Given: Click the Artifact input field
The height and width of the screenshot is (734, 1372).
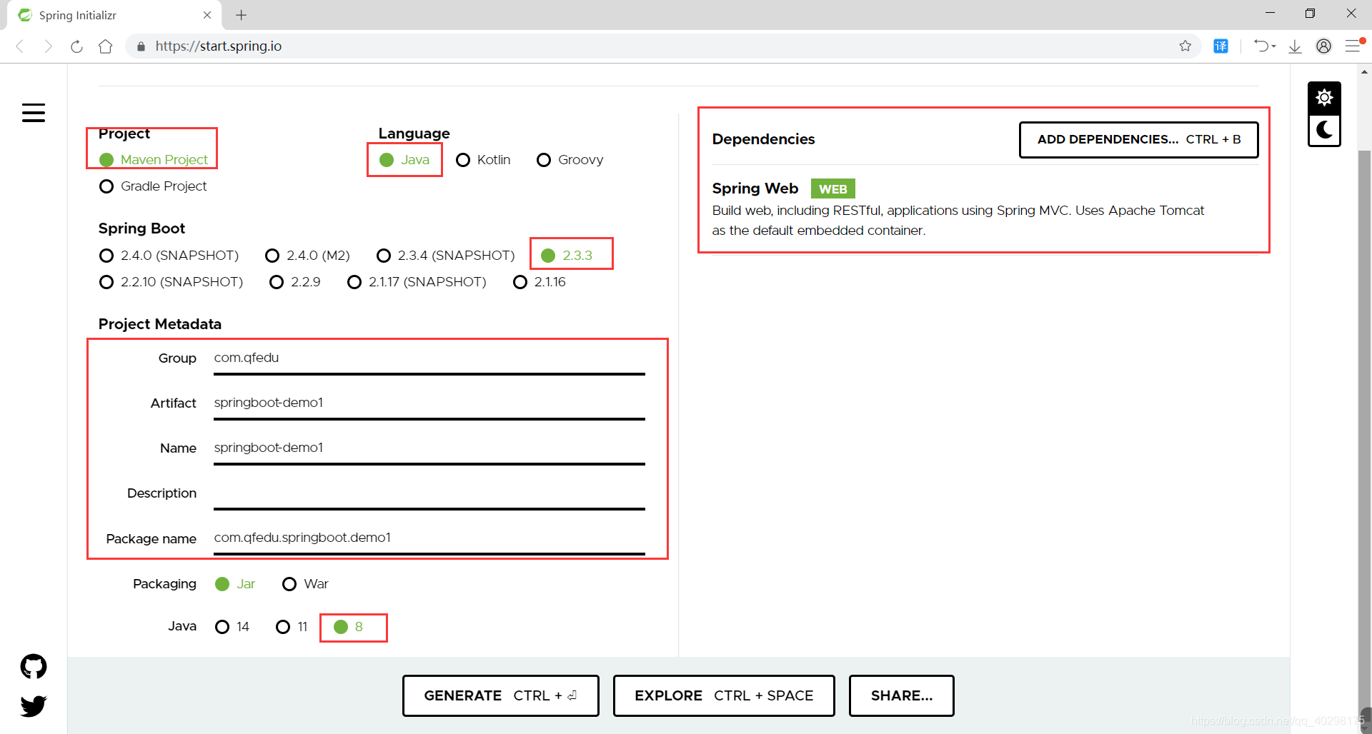Looking at the screenshot, I should pos(429,403).
